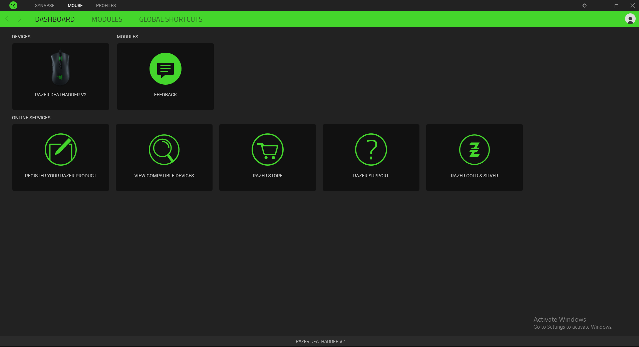Open RAZER SUPPORT link

click(371, 176)
